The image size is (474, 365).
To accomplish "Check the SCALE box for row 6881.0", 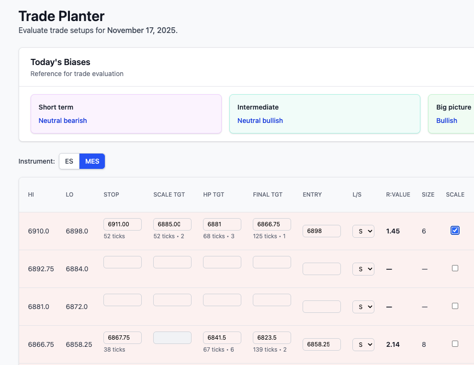I will tap(455, 306).
